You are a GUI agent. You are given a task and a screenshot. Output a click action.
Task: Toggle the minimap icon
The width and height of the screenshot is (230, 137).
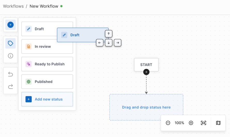point(218,123)
